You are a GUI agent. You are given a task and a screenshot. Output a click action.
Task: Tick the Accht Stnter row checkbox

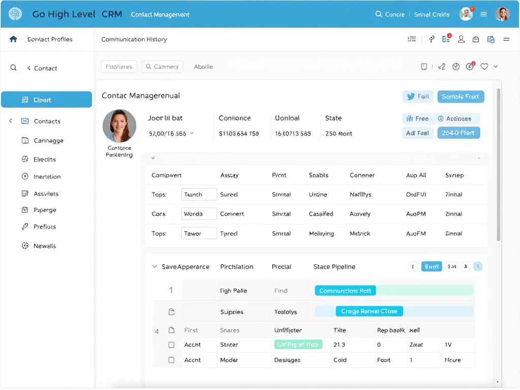pos(172,345)
